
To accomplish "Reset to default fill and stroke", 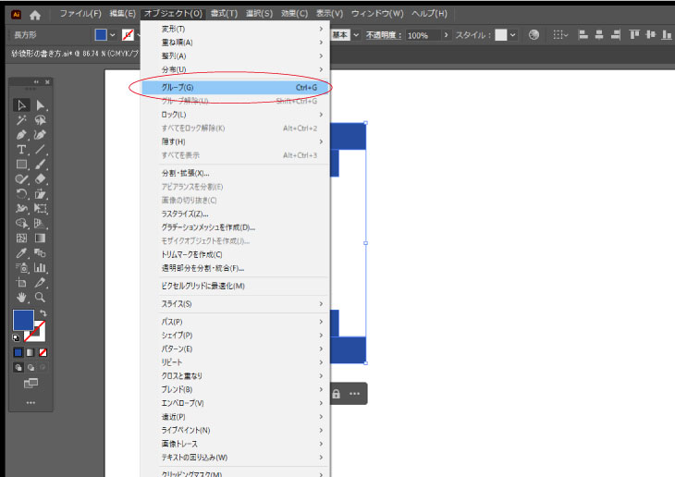I will click(x=16, y=338).
